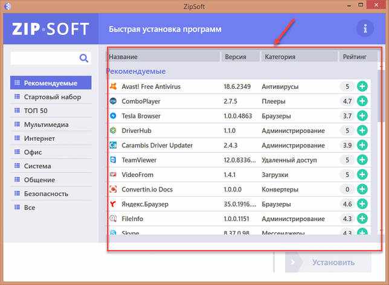Sort by Рейтинг column header
Image resolution: width=389 pixels, height=285 pixels.
coord(358,57)
